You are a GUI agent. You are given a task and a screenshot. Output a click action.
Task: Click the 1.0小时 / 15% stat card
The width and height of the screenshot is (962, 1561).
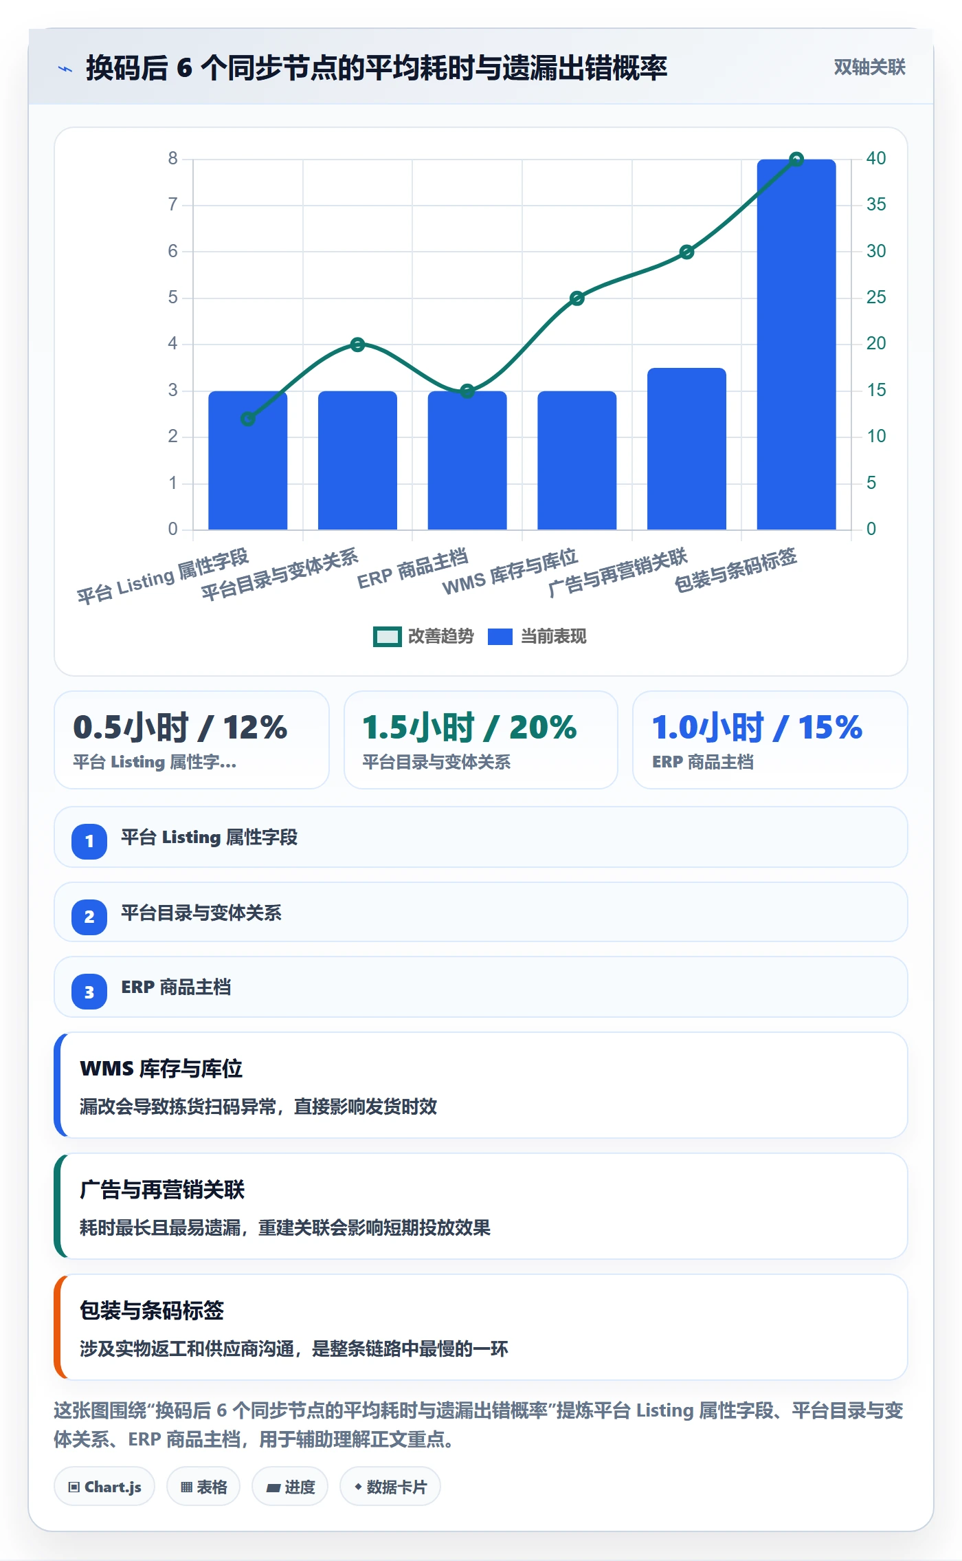770,740
